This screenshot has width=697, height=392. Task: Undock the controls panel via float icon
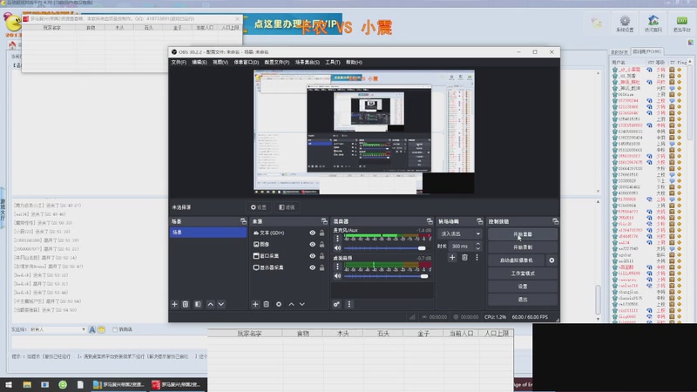555,221
